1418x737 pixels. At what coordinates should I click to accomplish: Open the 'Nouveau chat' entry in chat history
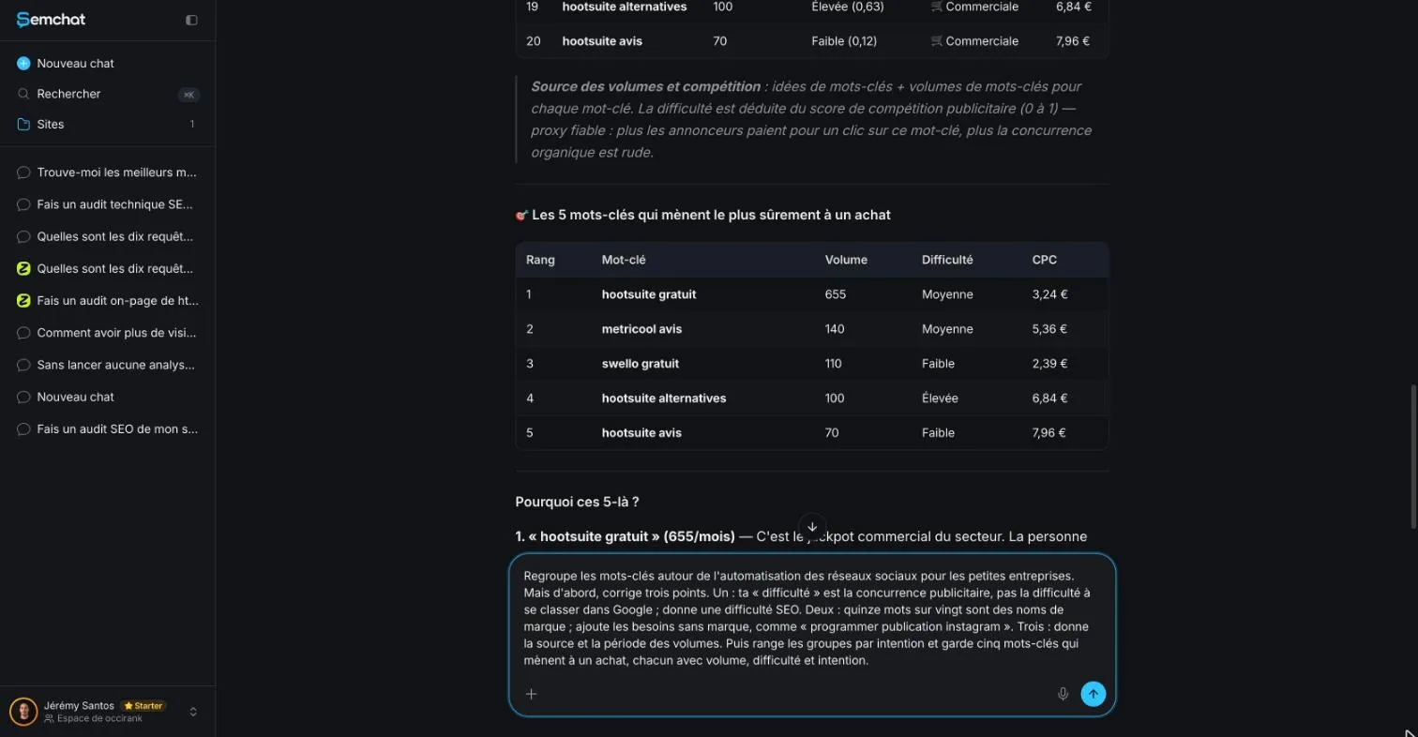(x=107, y=397)
